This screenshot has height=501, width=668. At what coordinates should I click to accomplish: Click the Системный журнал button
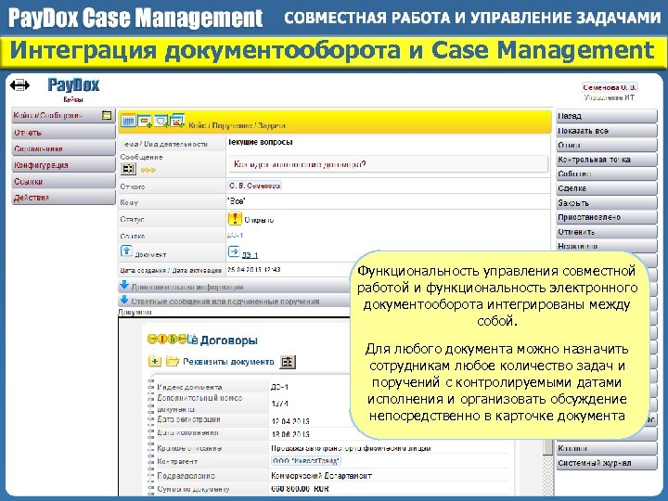coord(606,463)
